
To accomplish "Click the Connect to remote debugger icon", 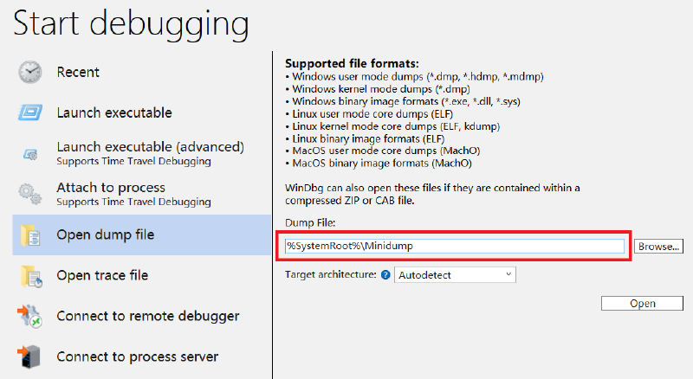I will click(x=29, y=317).
